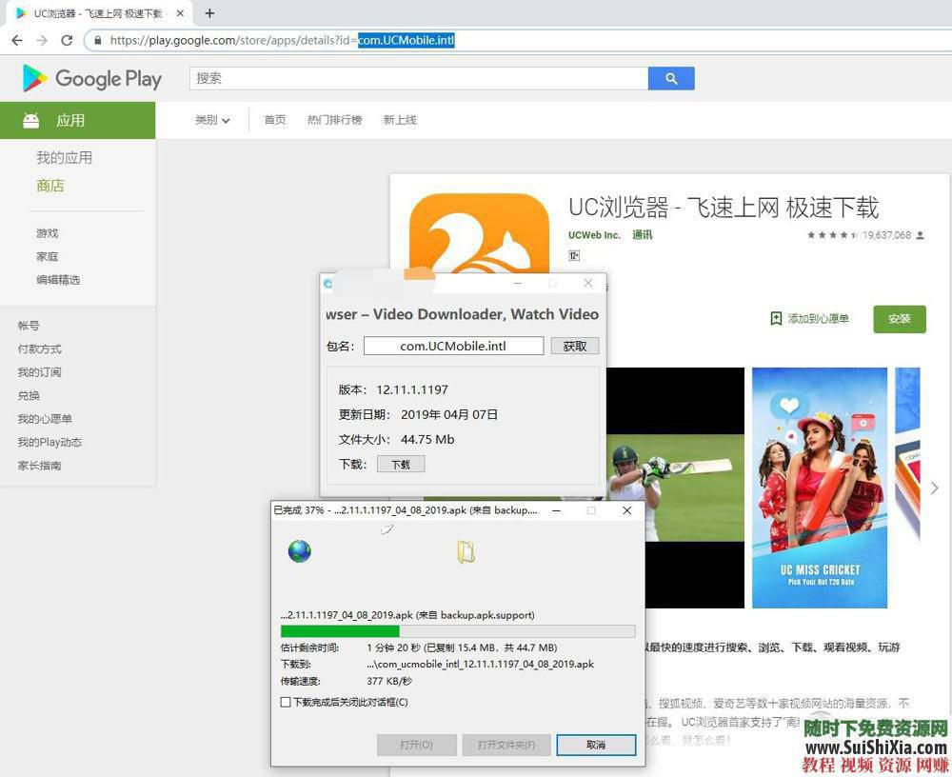
Task: Click the 通讯 category link
Action: pyautogui.click(x=642, y=234)
